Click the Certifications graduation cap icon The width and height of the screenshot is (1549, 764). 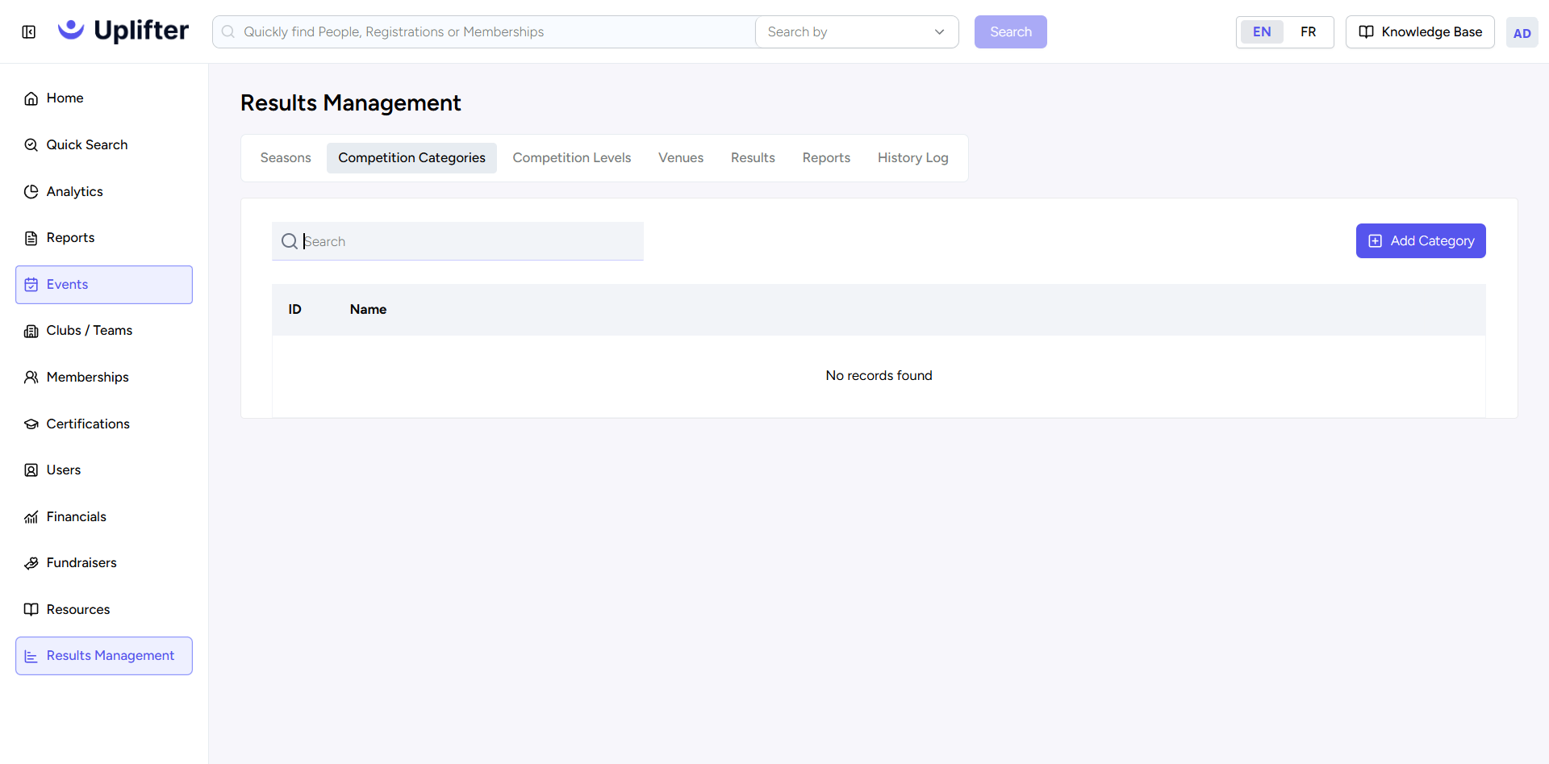(31, 424)
